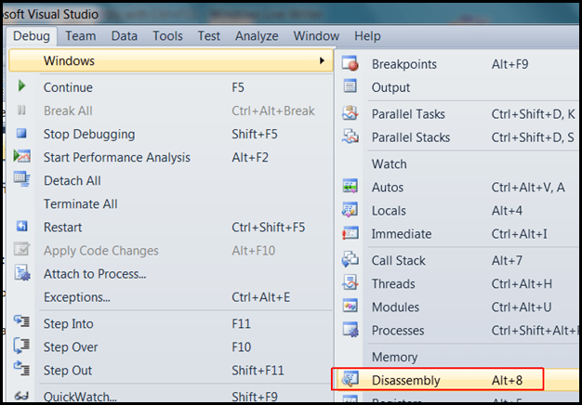Select Exceptions... from the Debug menu

[77, 297]
